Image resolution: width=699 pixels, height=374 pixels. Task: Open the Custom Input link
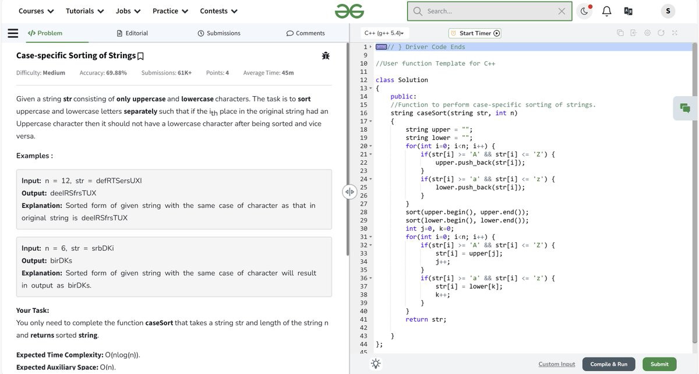556,364
